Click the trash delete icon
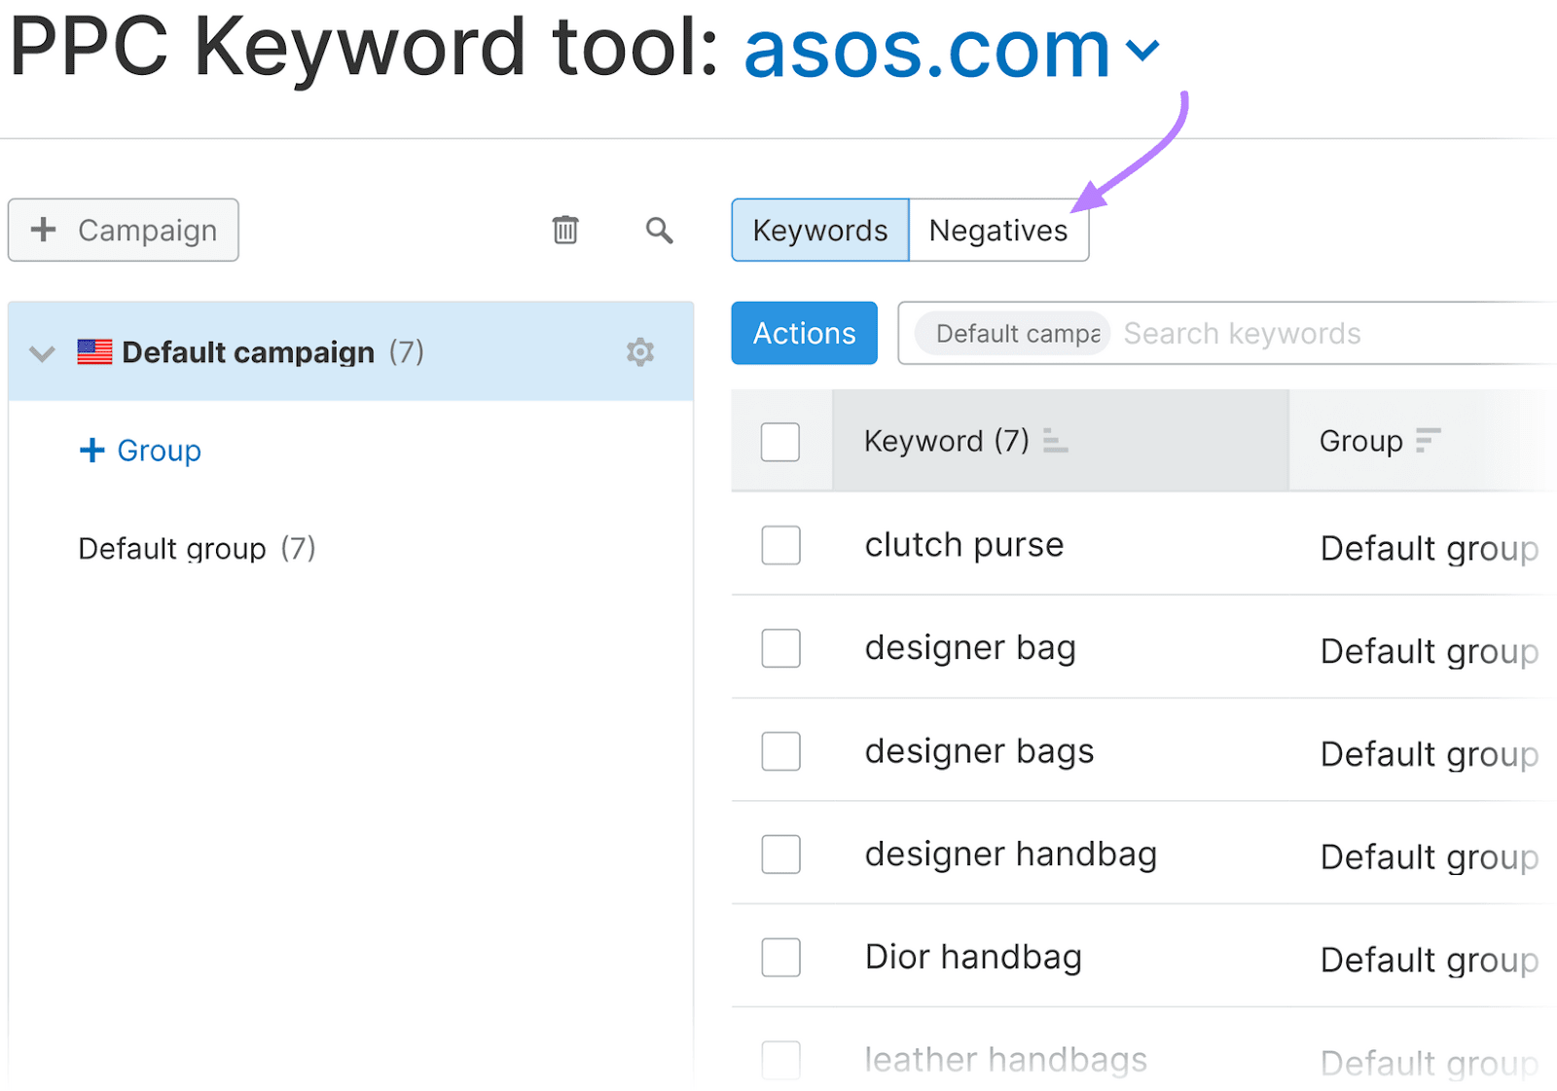This screenshot has width=1557, height=1091. (565, 230)
